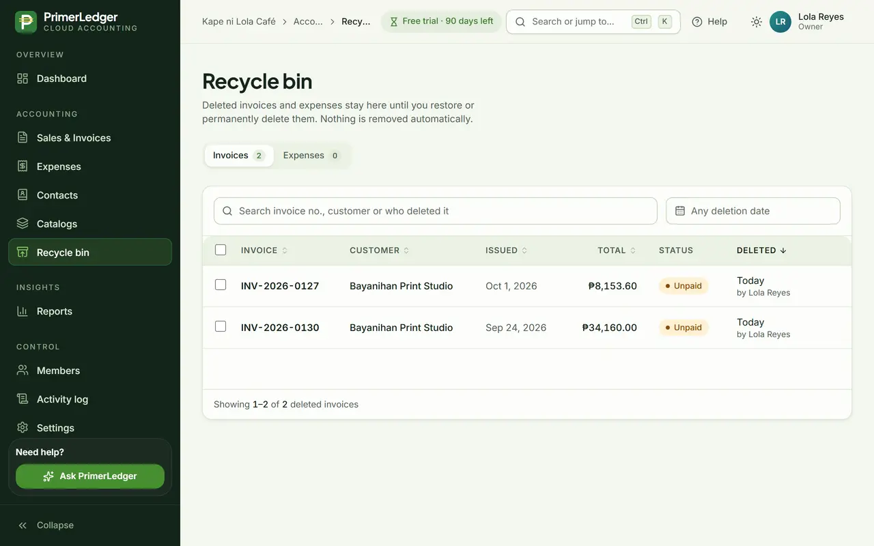Go to Sales & Invoices
The image size is (874, 546).
[x=90, y=138]
